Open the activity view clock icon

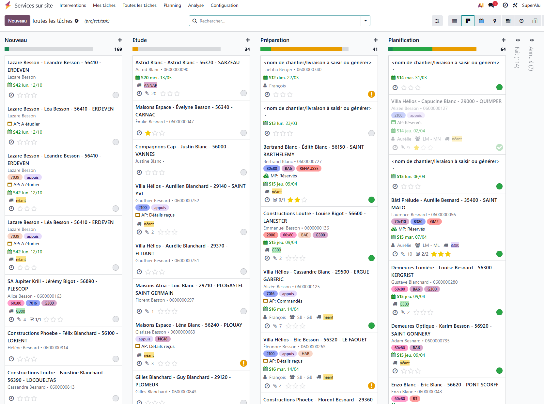pos(521,21)
